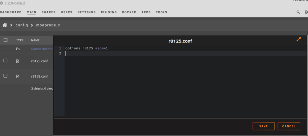
Task: Open the Plugins menu
Action: [109, 12]
